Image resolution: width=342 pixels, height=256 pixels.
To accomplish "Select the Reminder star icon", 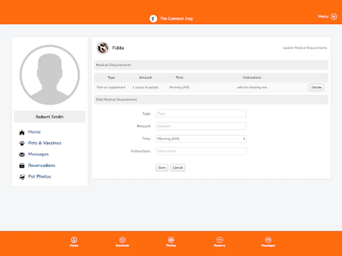I will tap(122, 240).
